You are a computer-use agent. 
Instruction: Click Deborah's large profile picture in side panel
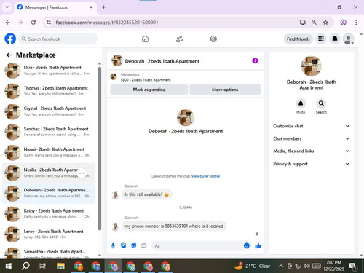[312, 66]
